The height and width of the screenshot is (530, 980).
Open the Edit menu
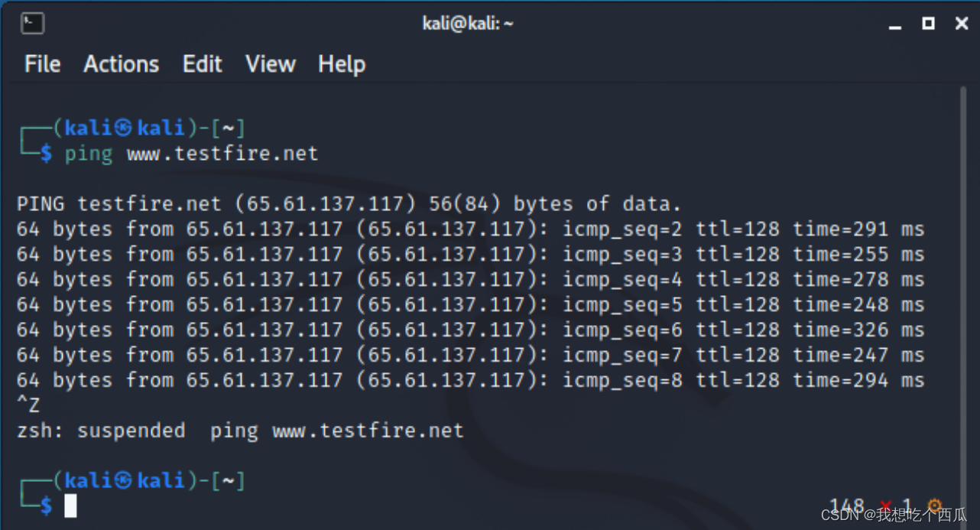pyautogui.click(x=202, y=64)
